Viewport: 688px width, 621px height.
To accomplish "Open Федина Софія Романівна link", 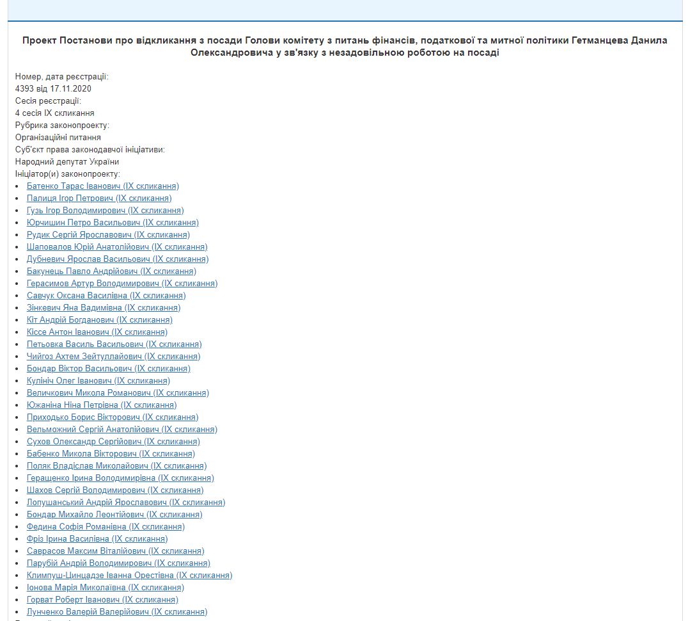I will click(106, 527).
